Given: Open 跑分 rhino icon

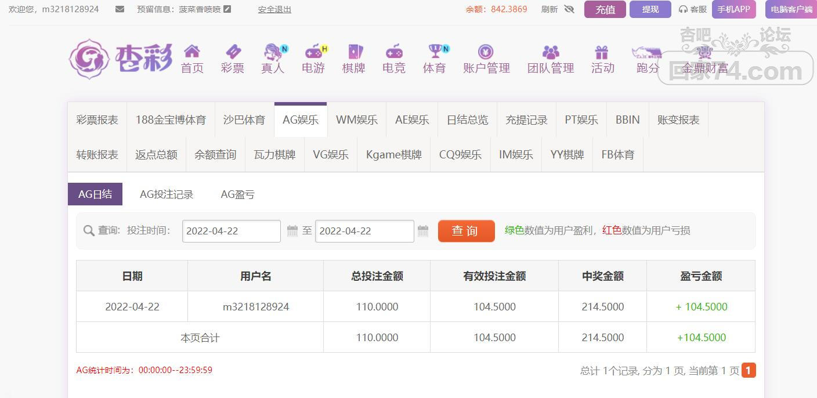Looking at the screenshot, I should pos(647,52).
